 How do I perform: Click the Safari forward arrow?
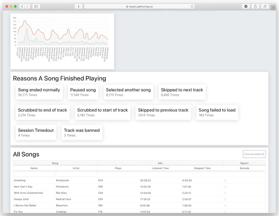[x=27, y=6]
